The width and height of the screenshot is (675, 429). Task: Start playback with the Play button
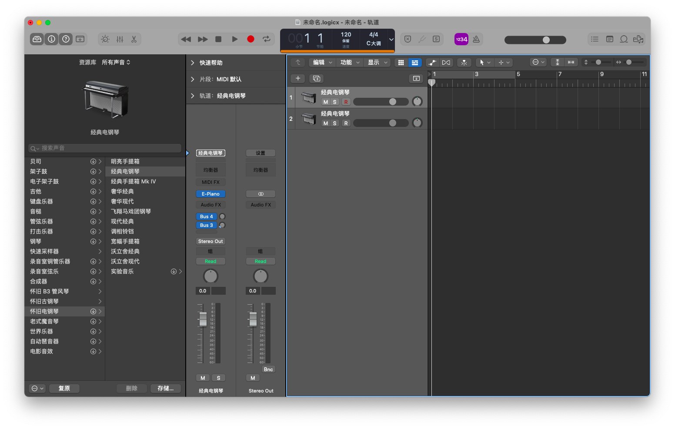(x=235, y=39)
